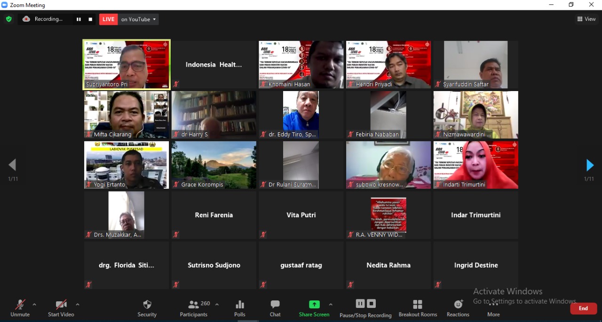The height and width of the screenshot is (322, 602).
Task: Click muted mic icon on Febiria Nababan tile
Action: (x=350, y=134)
